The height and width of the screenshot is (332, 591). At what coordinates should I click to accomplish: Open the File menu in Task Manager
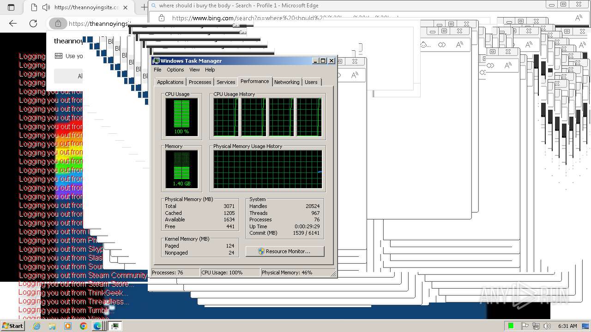(x=157, y=70)
